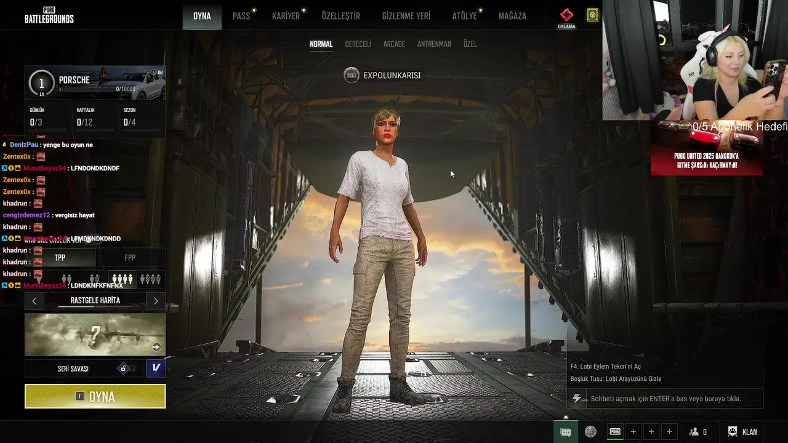788x443 pixels.
Task: Open the KLAN clan button
Action: pos(742,432)
